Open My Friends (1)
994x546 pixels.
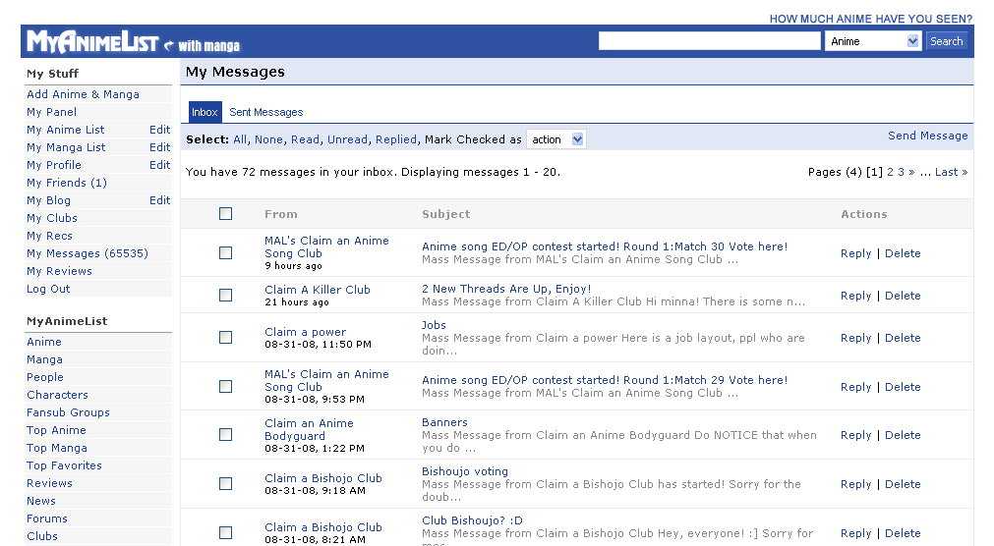point(67,183)
